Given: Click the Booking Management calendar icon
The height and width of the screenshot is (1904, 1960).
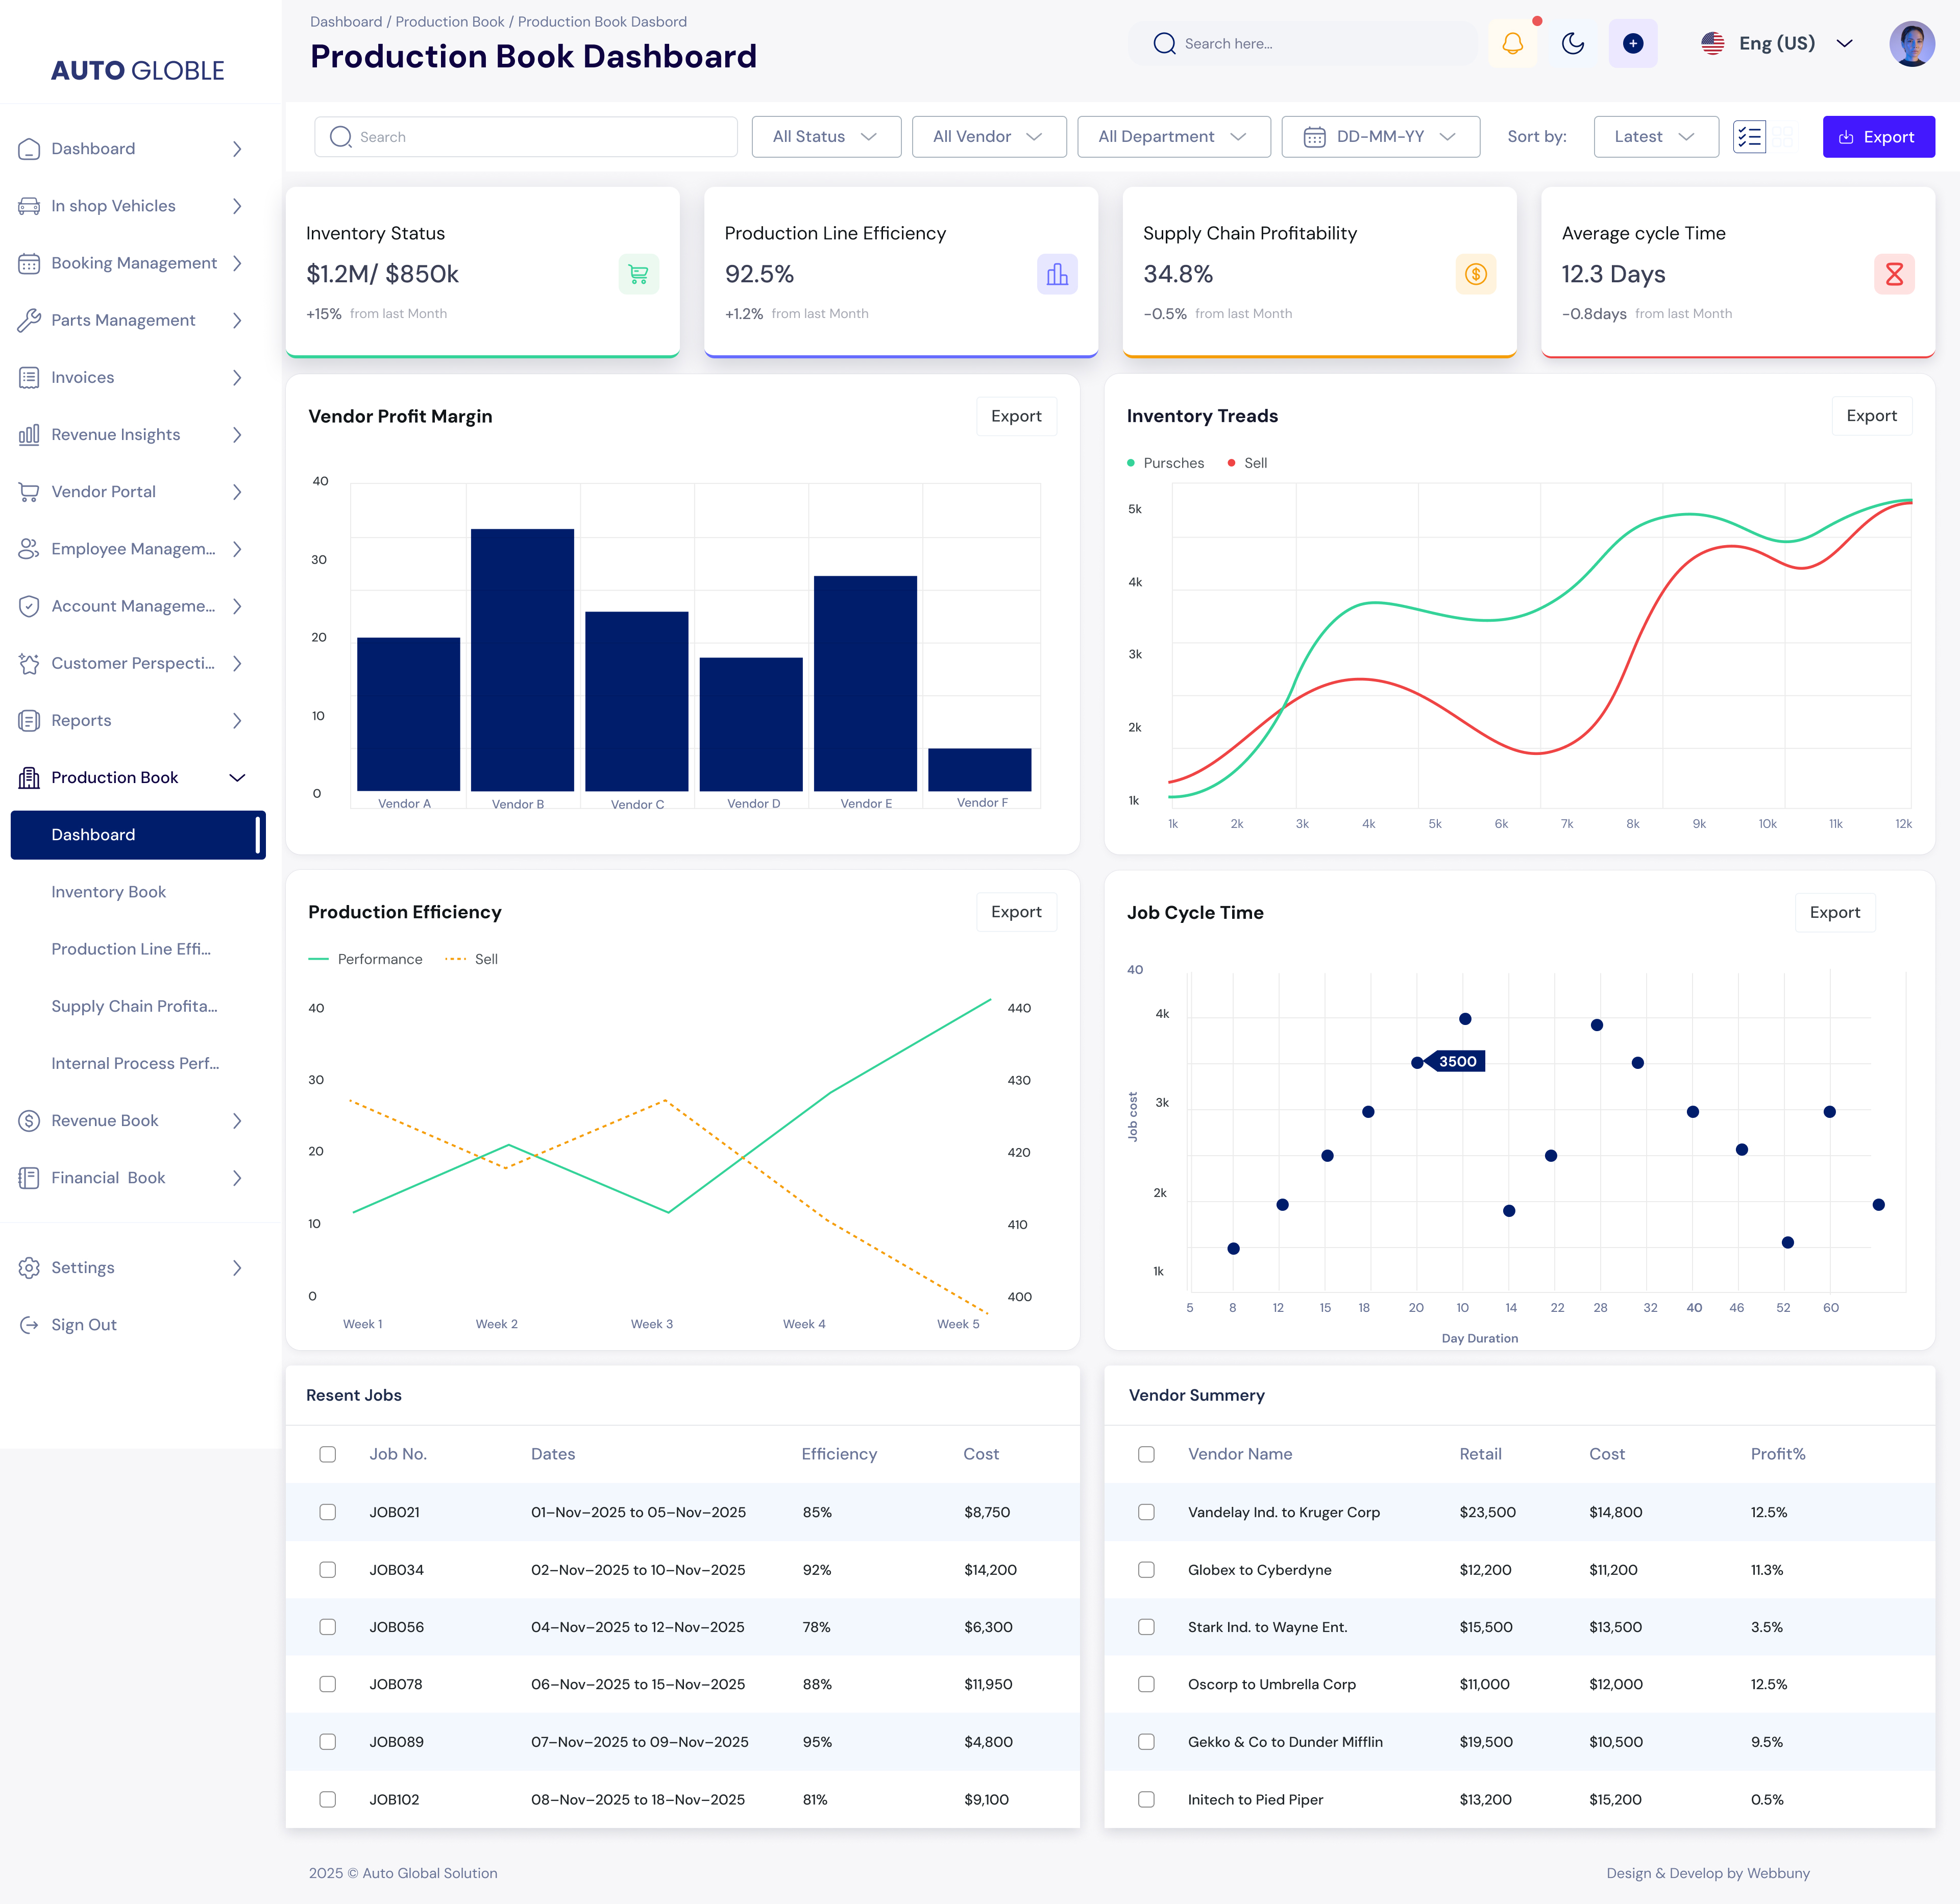Looking at the screenshot, I should (x=29, y=263).
